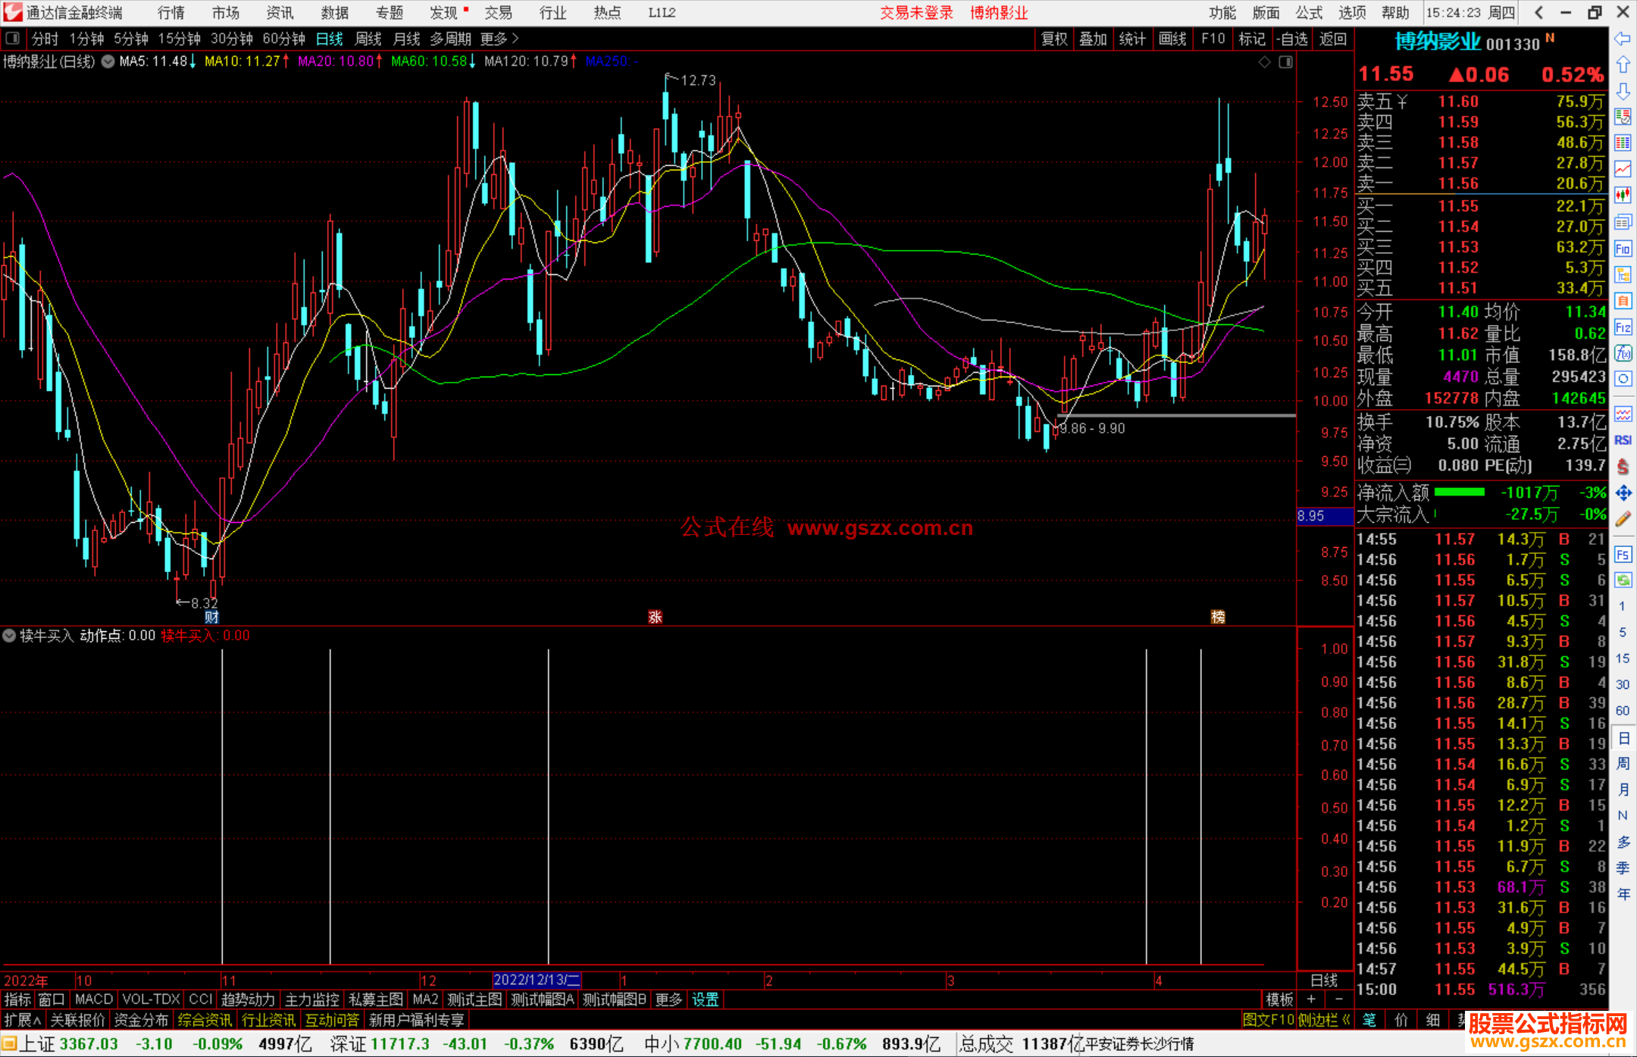Viewport: 1637px width, 1057px height.
Task: Click the F10 company info sidebar icon
Action: 1623,249
